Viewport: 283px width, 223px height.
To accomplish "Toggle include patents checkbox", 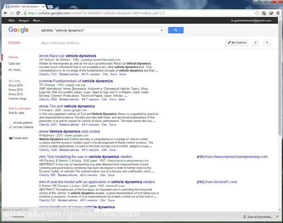I will click(11, 123).
